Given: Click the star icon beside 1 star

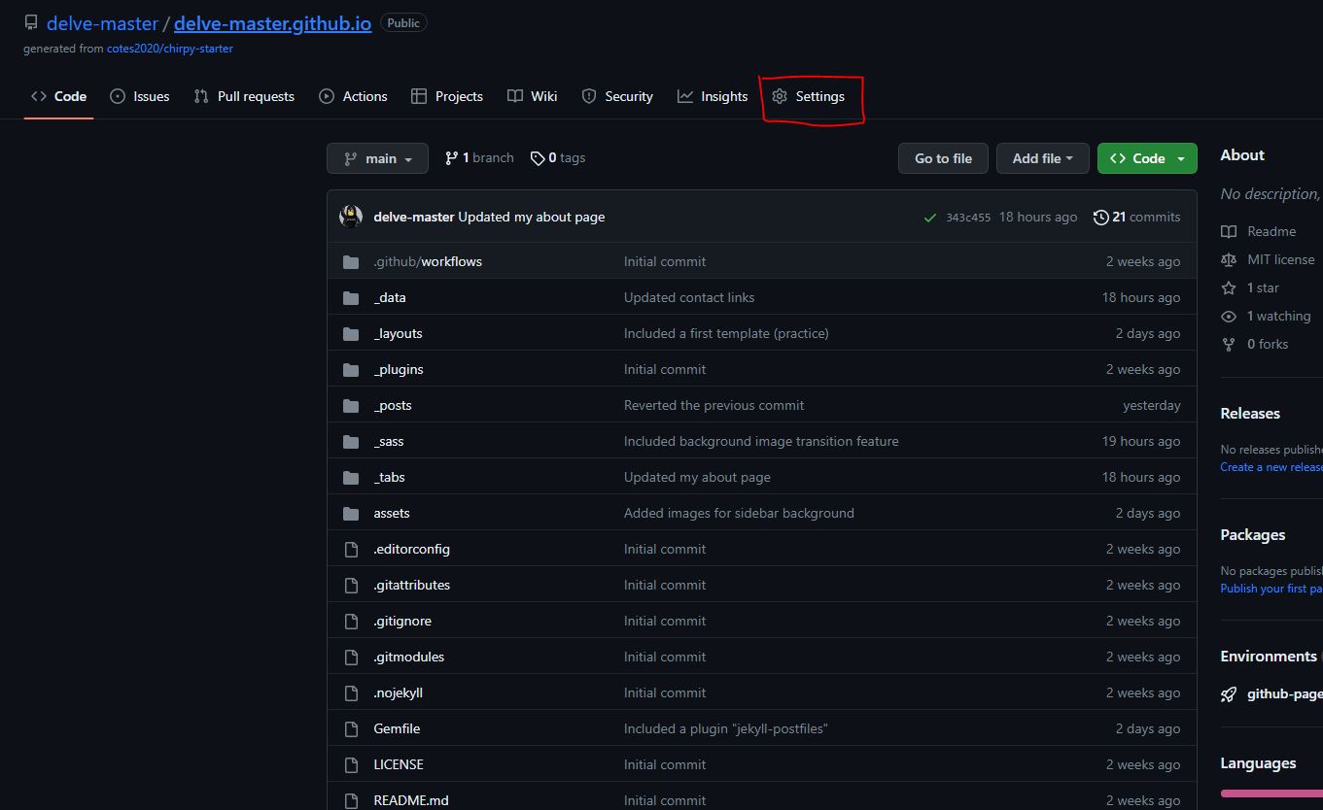Looking at the screenshot, I should coord(1229,287).
